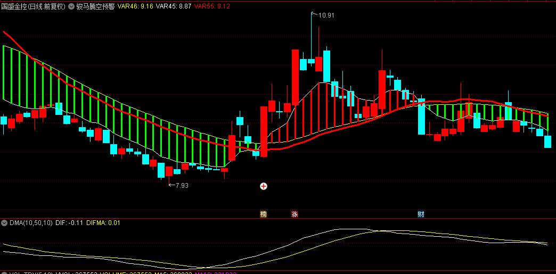Click the VAR55: 9.12 value
Viewport: 556px width, 274px height.
(212, 6)
